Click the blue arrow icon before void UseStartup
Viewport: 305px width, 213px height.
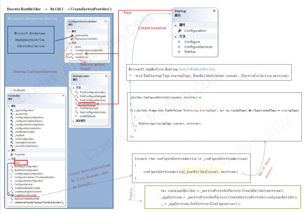130,75
